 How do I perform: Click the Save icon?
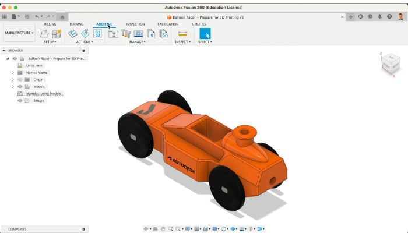point(27,17)
